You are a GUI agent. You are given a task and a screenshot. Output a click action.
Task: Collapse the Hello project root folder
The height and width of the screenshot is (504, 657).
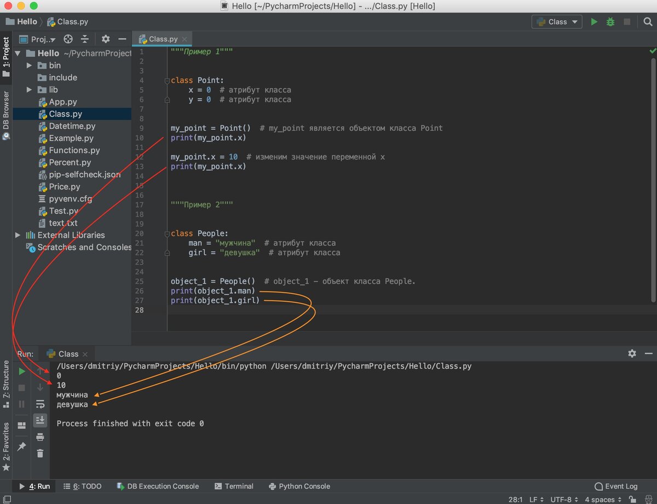[18, 53]
